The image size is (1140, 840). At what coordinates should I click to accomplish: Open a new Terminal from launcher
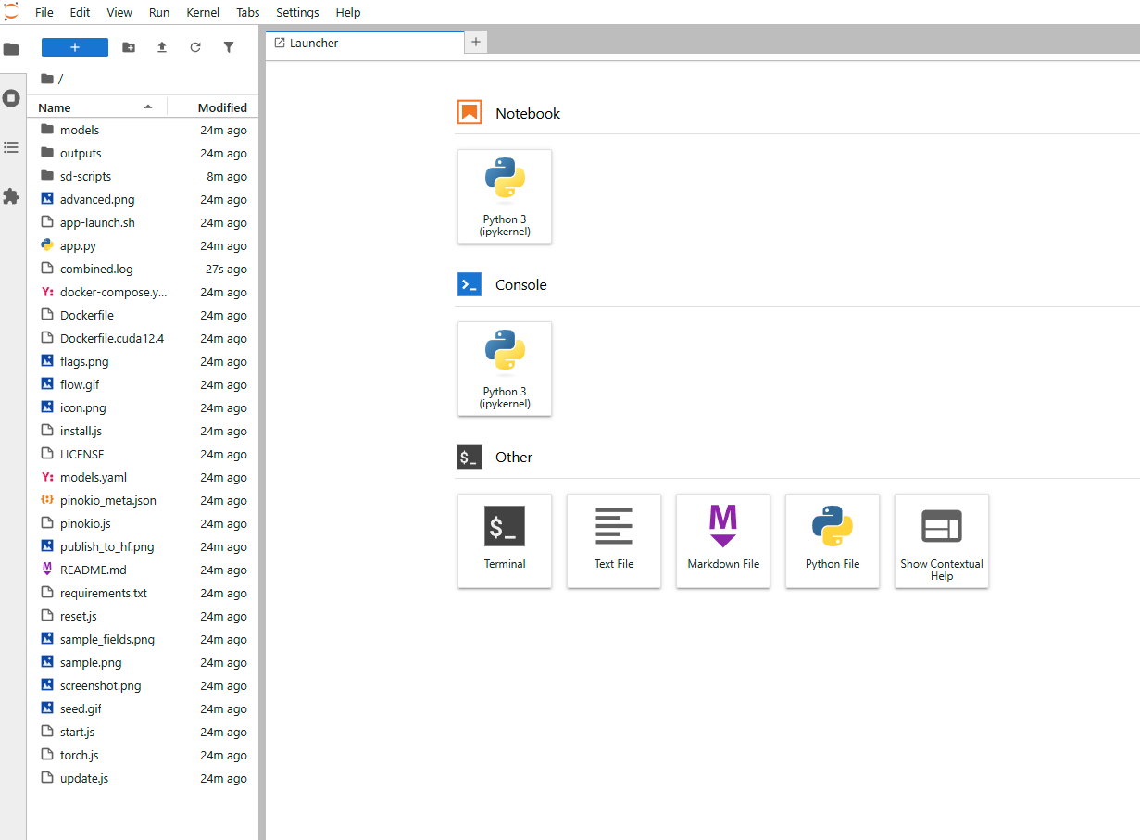(x=505, y=541)
